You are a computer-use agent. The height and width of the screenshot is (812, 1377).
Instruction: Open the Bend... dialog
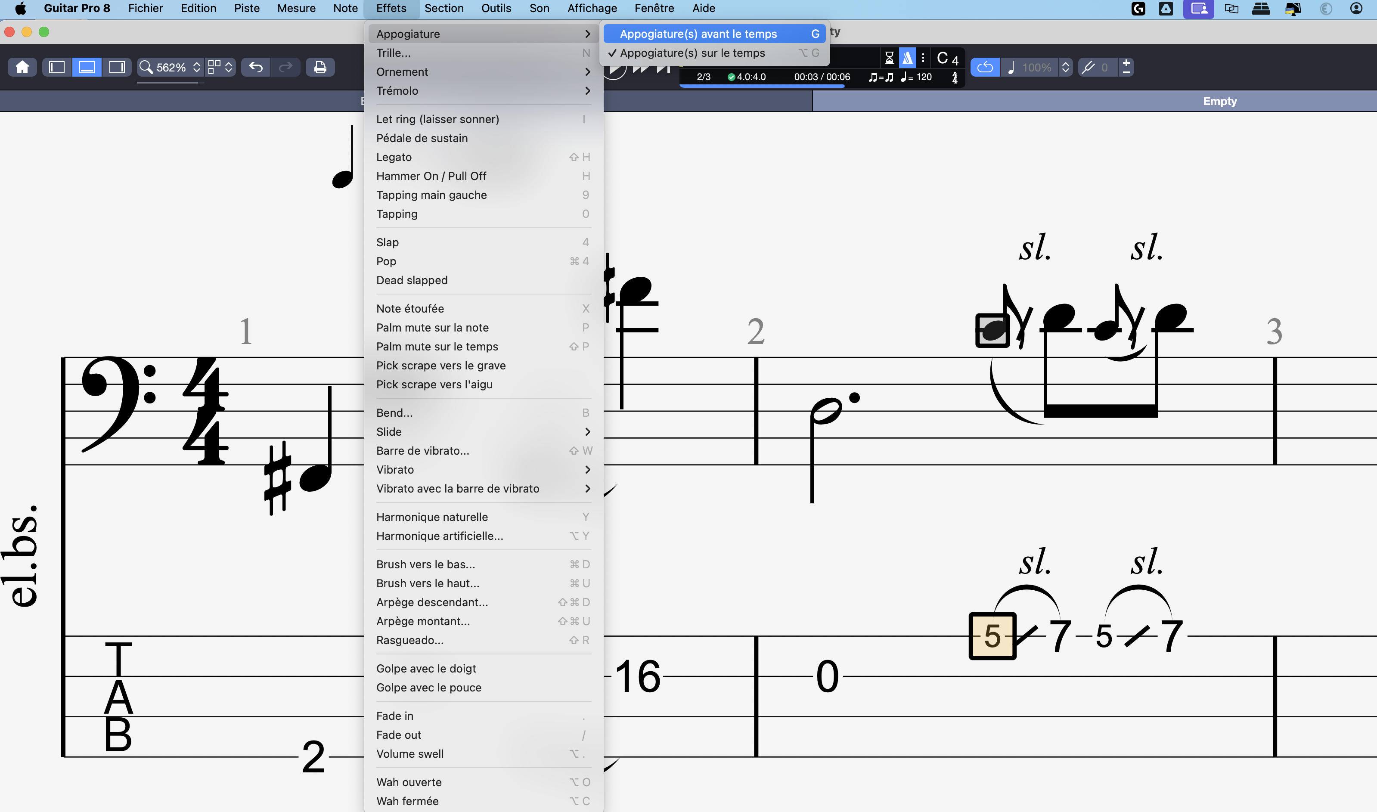coord(483,413)
